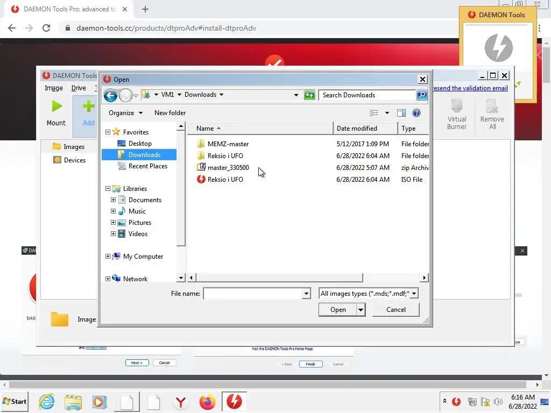This screenshot has height=413, width=551.
Task: Sort by the Name column header
Action: (x=260, y=129)
